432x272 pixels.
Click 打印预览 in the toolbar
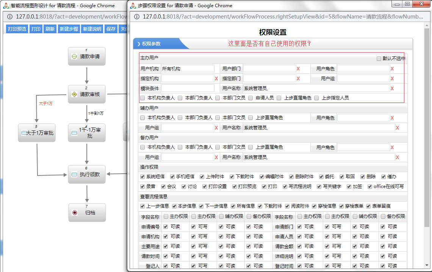click(x=17, y=29)
